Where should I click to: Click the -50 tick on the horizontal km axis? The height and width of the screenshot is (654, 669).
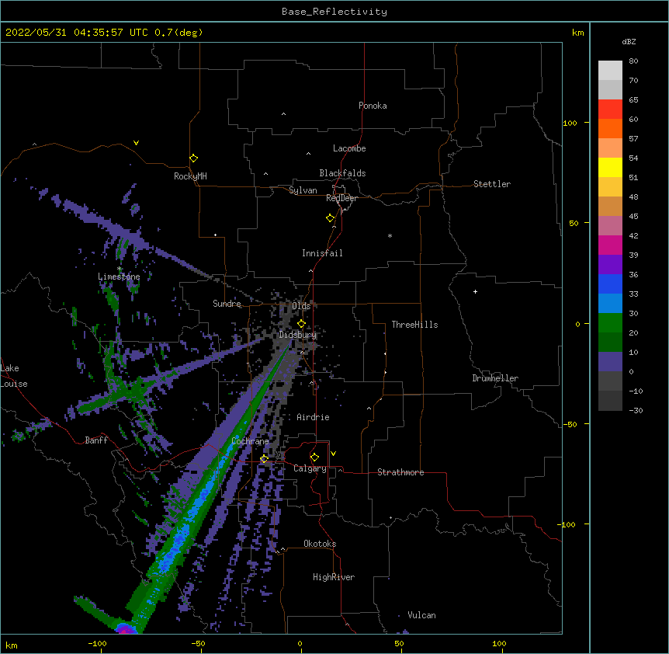[198, 643]
